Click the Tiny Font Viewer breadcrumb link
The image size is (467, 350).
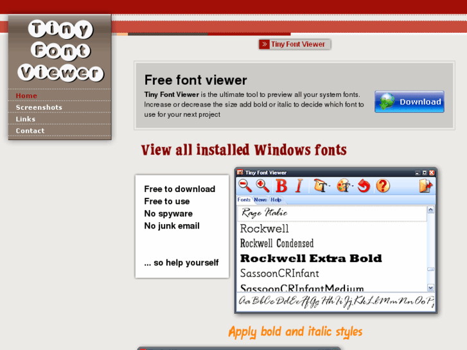click(x=298, y=44)
